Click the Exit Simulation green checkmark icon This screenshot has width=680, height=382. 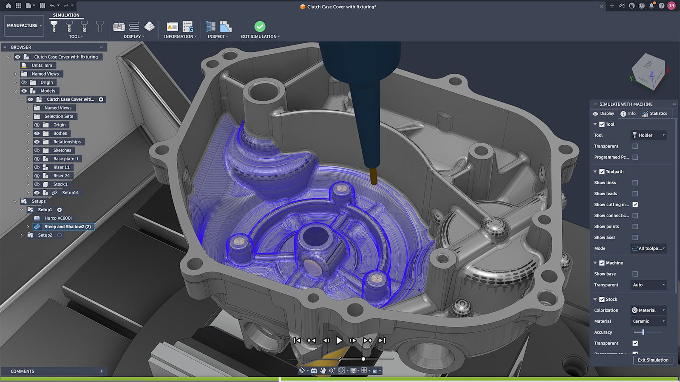[260, 26]
